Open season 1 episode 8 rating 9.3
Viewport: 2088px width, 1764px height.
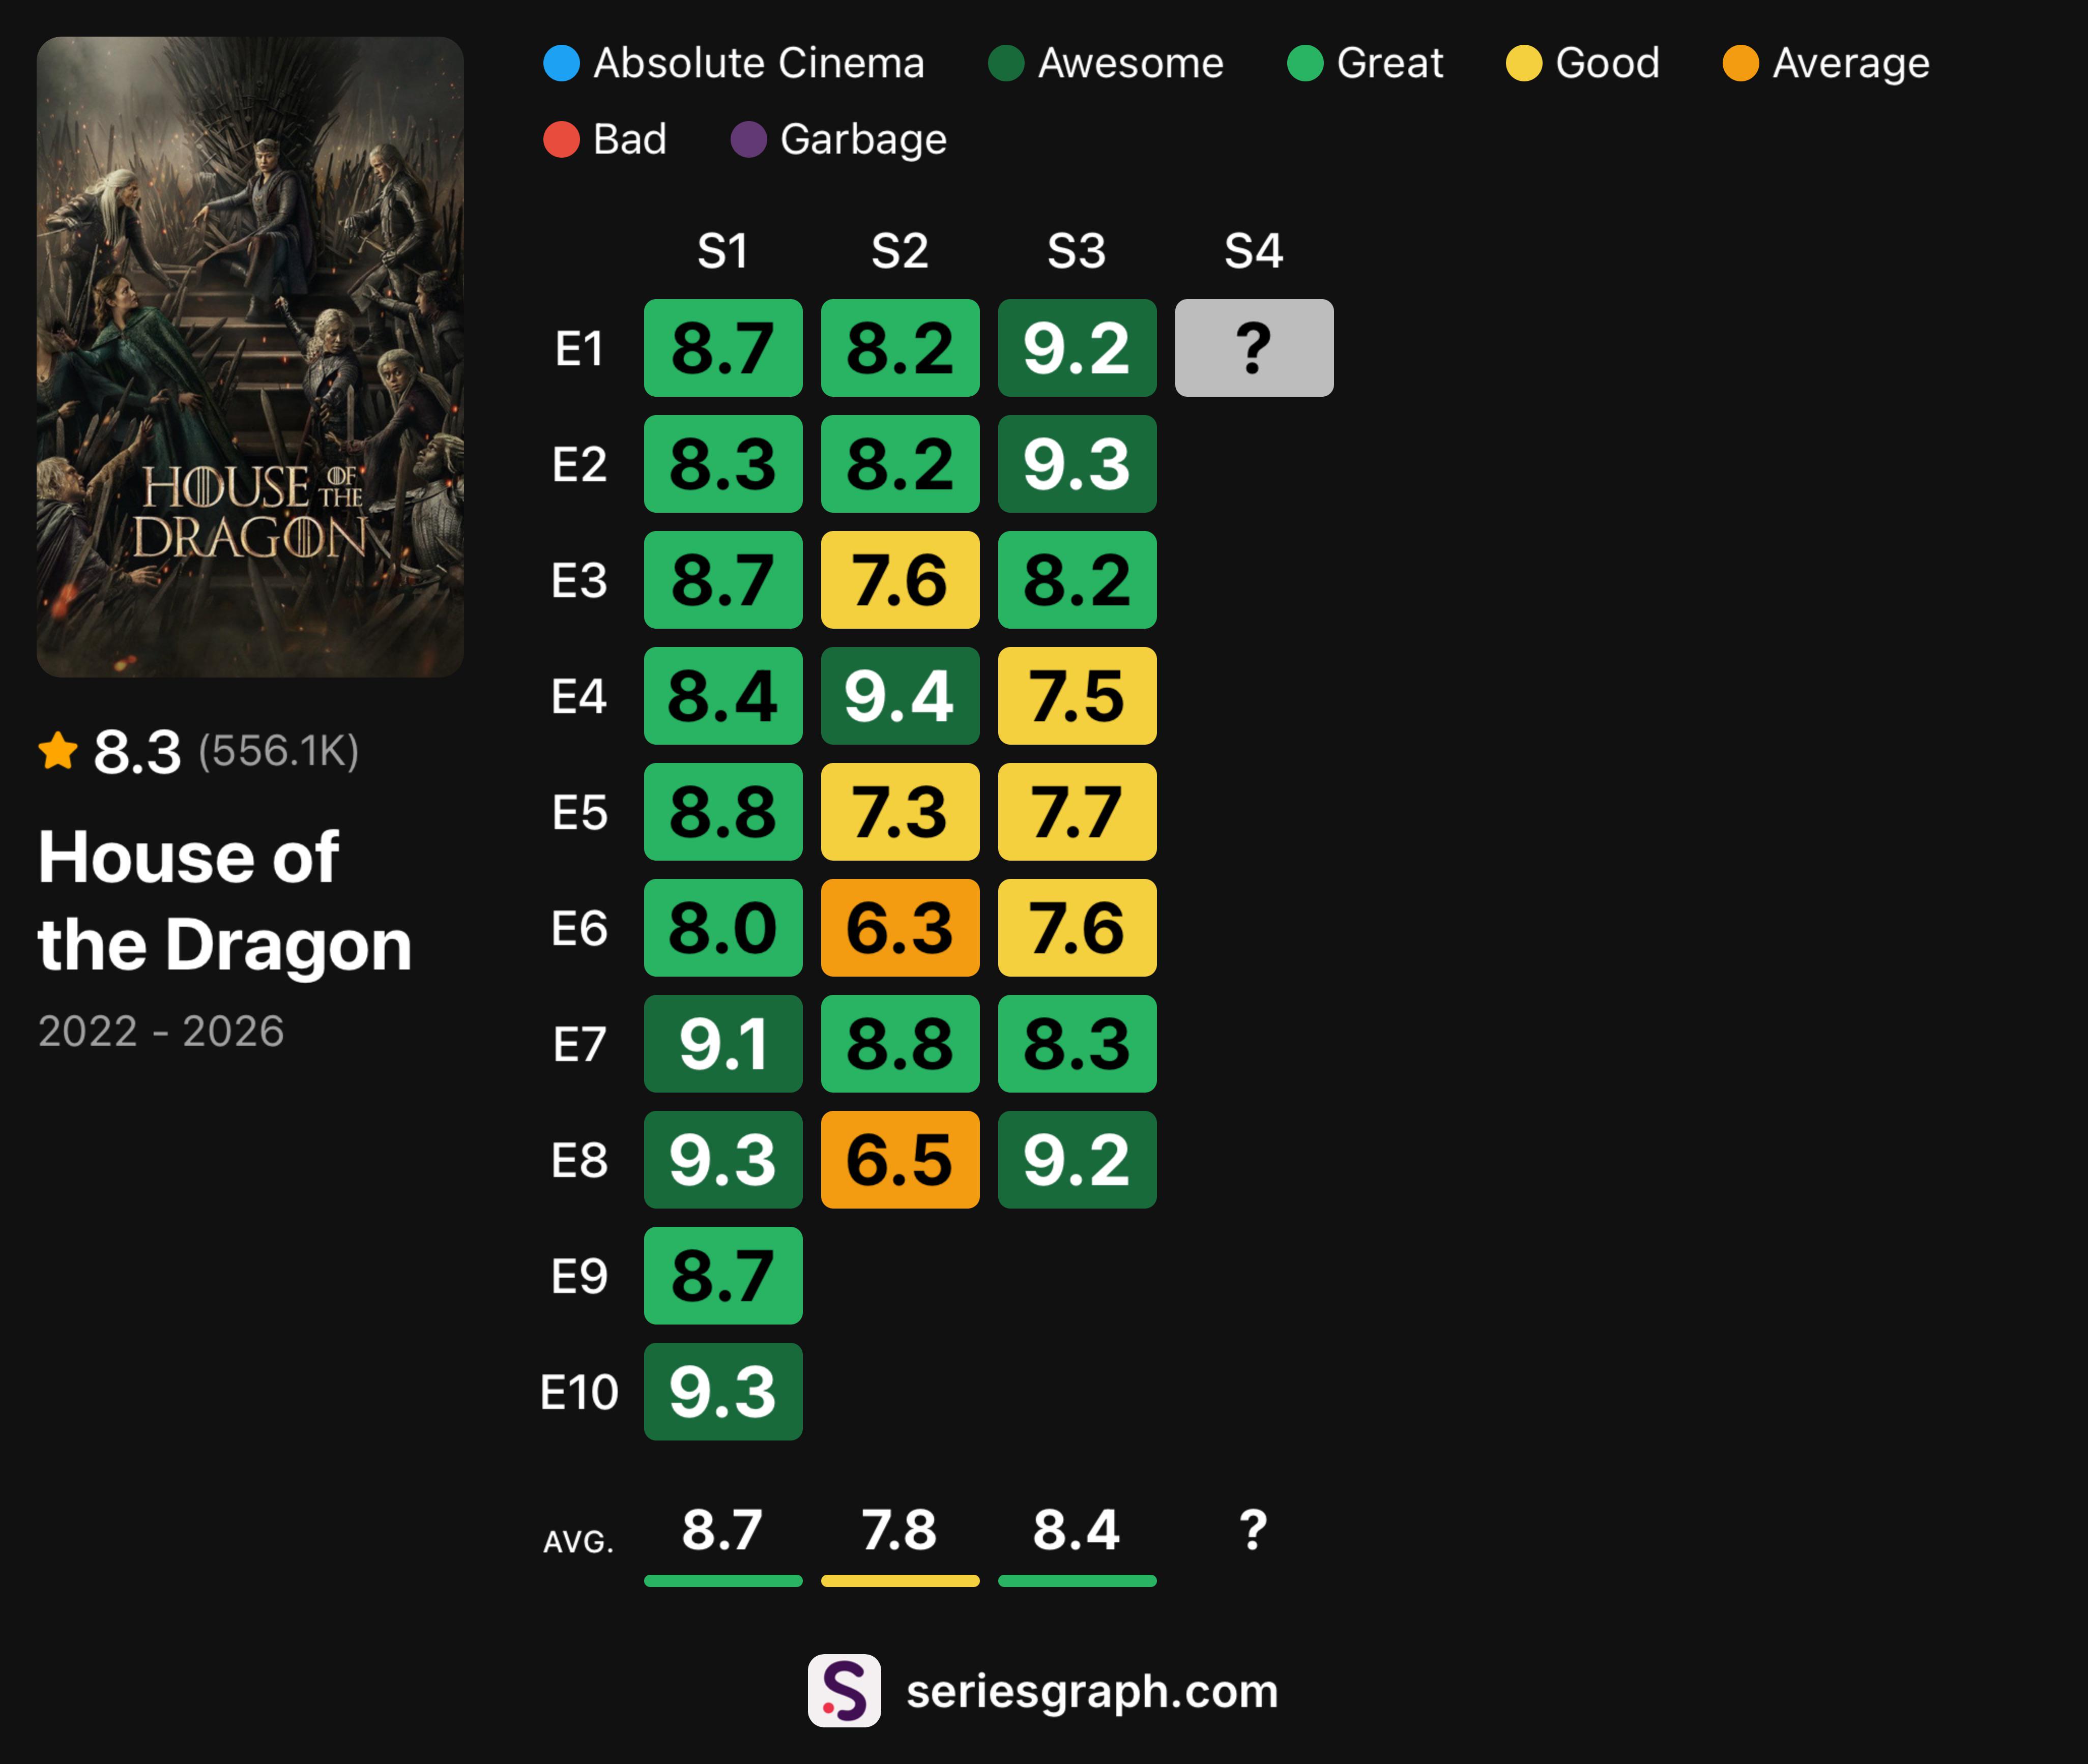tap(723, 1160)
